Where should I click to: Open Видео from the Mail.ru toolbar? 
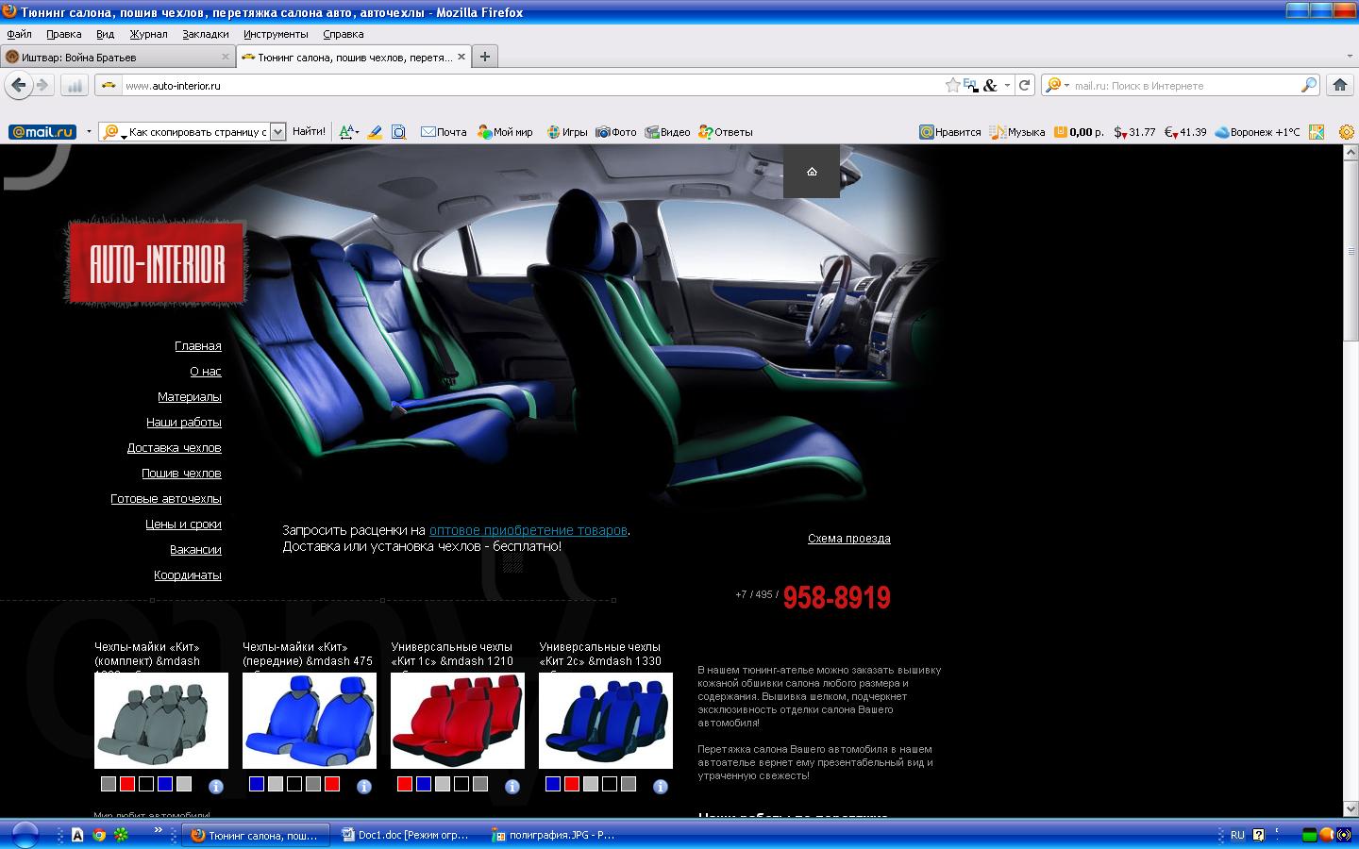point(667,132)
